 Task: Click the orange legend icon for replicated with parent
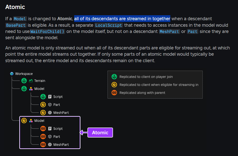(114, 93)
